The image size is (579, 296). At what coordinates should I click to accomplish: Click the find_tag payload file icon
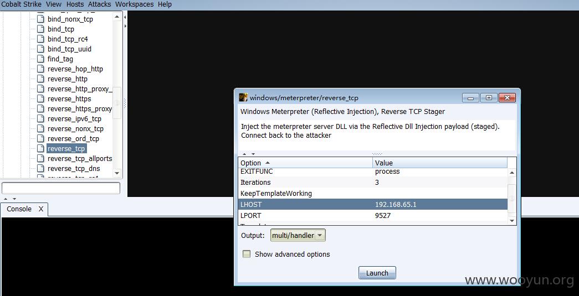tap(40, 59)
